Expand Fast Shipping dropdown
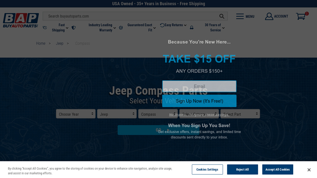 pyautogui.click(x=67, y=28)
